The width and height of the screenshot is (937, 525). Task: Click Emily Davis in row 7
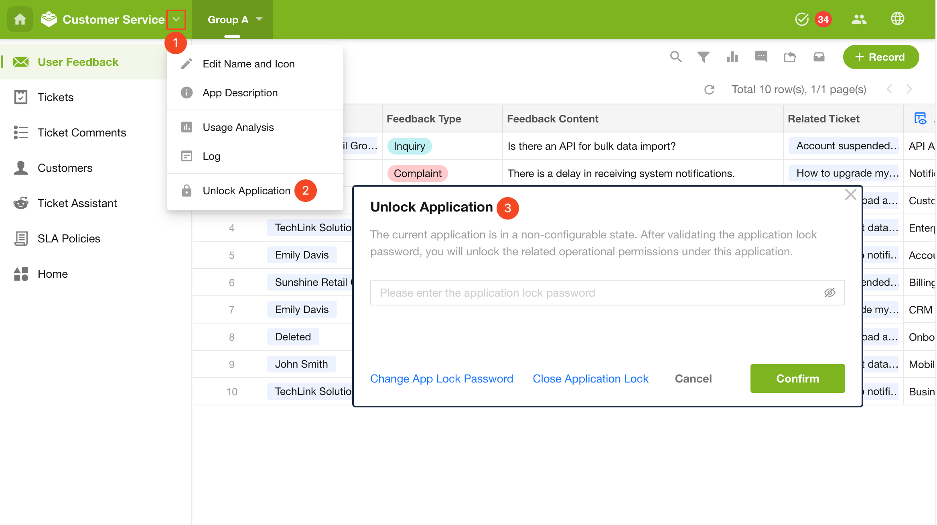[302, 309]
